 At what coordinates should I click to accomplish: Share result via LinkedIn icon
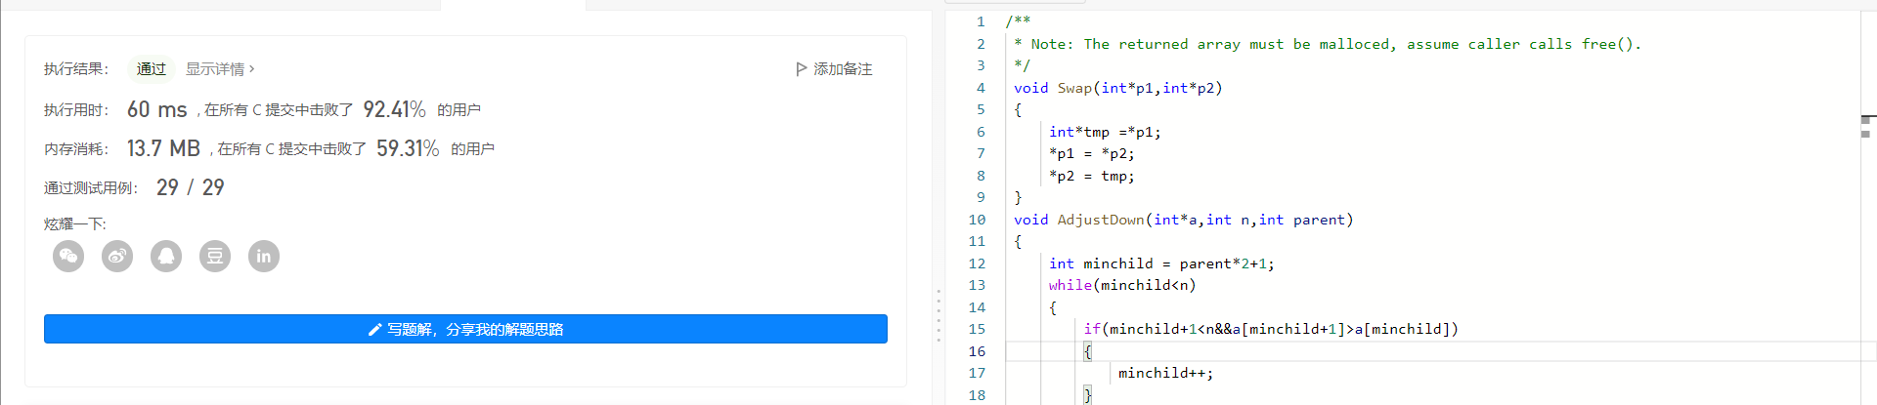[264, 257]
